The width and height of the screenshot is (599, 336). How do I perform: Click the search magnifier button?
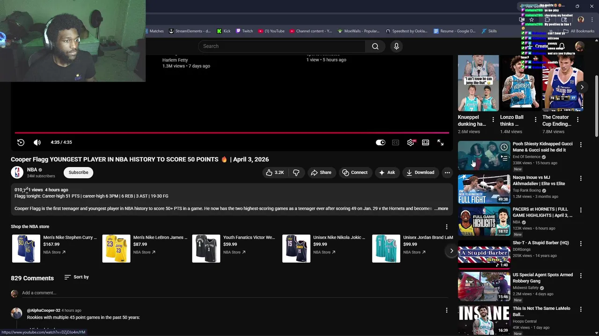[375, 46]
